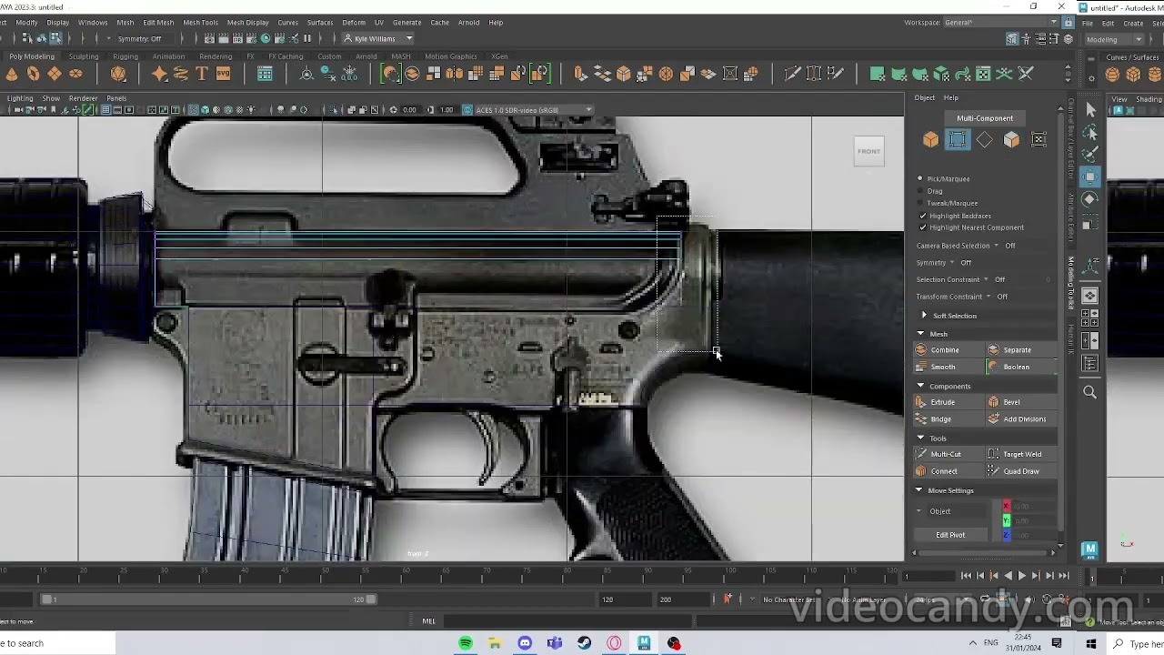The height and width of the screenshot is (655, 1164).
Task: Click the Multi-Cut pencil shelf icon
Action: pos(792,74)
